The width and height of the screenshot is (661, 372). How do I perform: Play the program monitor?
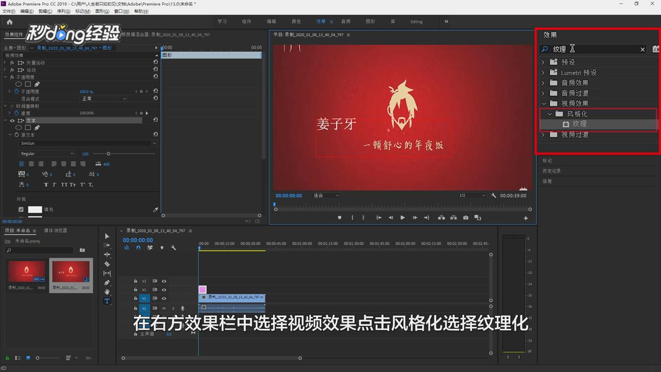[403, 218]
